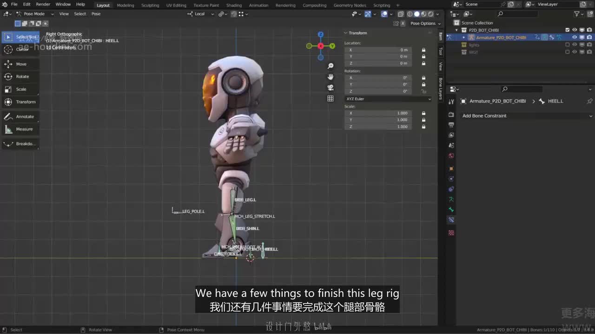Open outliner filter dropdown
The image size is (595, 334).
(x=579, y=14)
